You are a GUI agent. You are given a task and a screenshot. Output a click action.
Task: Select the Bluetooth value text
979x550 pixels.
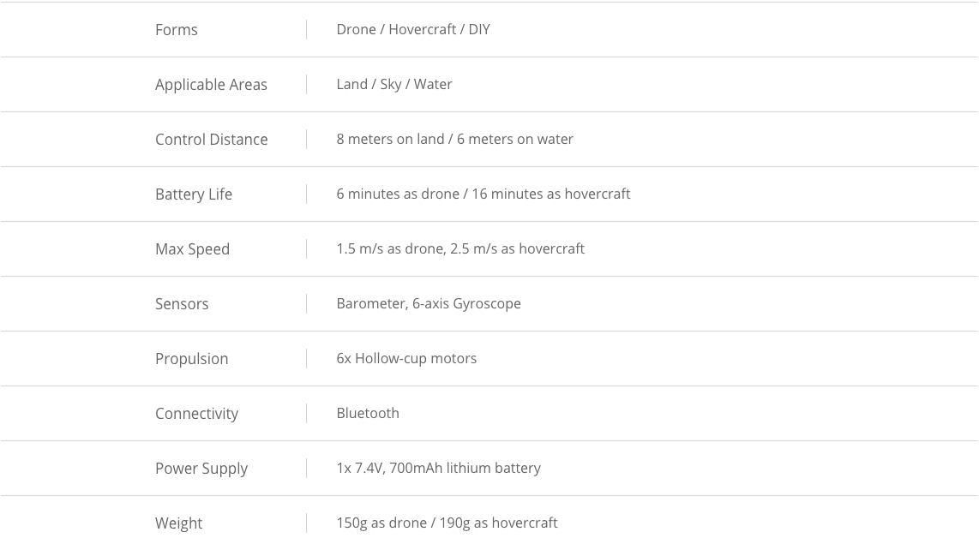[368, 413]
